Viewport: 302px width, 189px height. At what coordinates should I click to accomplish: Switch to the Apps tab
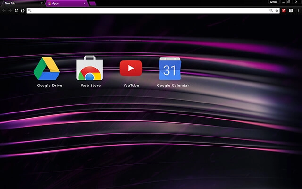tap(67, 3)
